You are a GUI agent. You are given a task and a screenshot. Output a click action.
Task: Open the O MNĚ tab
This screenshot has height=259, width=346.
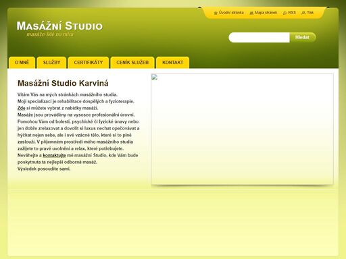click(22, 63)
